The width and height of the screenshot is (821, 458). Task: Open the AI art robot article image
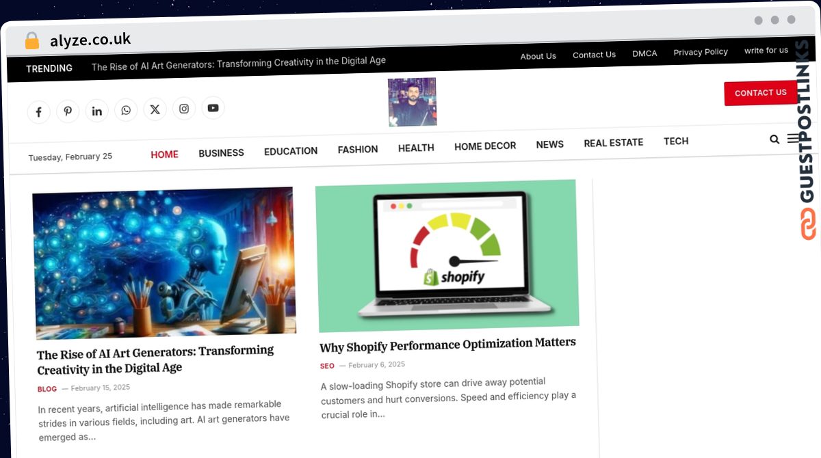point(164,262)
